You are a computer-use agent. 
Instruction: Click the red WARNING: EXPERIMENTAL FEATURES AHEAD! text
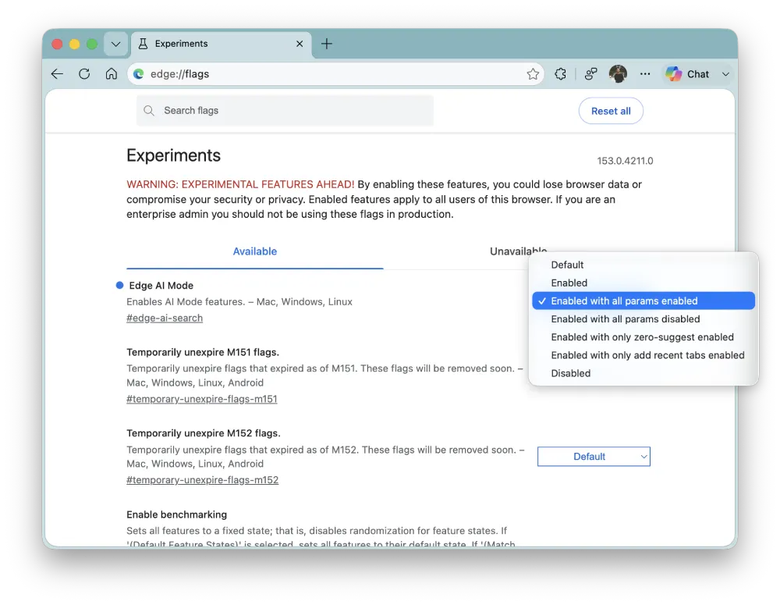pos(240,185)
